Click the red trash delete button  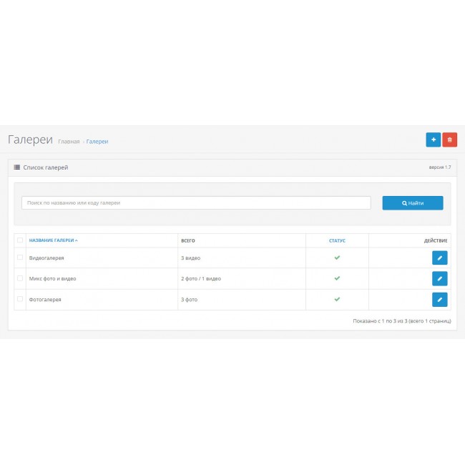tap(450, 139)
